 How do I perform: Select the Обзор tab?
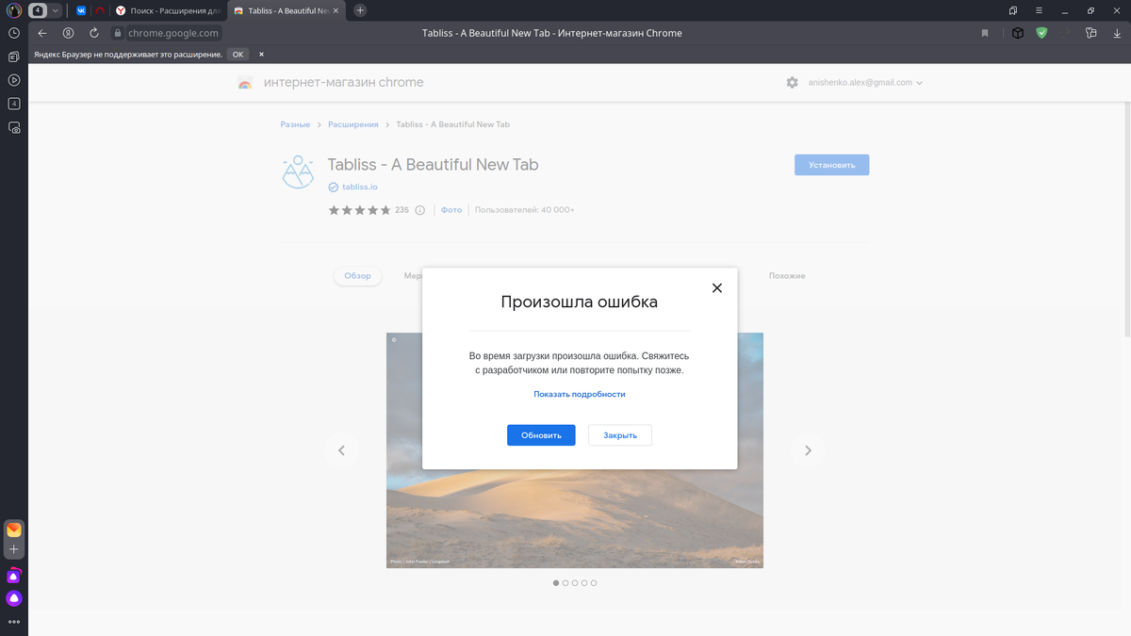click(x=357, y=276)
